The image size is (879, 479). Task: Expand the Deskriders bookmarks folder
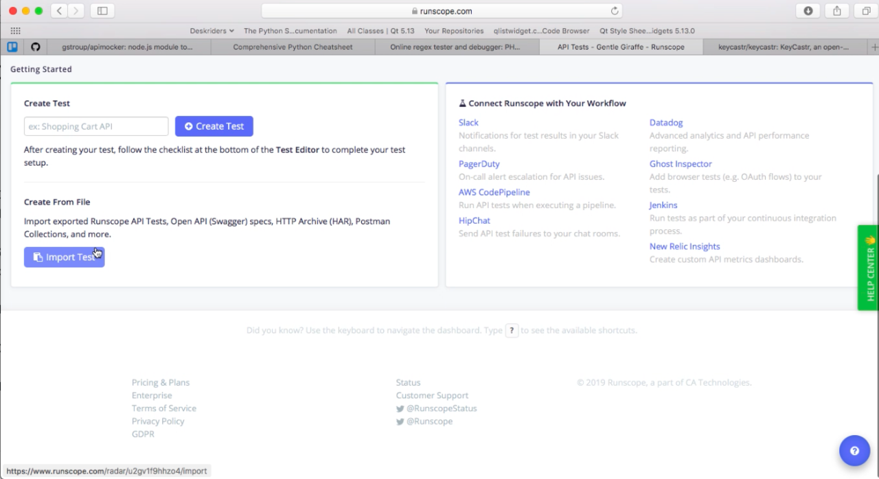pos(212,31)
